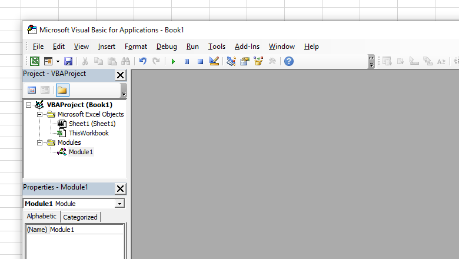The height and width of the screenshot is (259, 459).
Task: Open the Tools menu
Action: 217,47
